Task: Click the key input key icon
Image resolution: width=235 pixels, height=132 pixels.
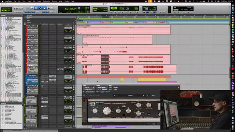Action: point(84,92)
